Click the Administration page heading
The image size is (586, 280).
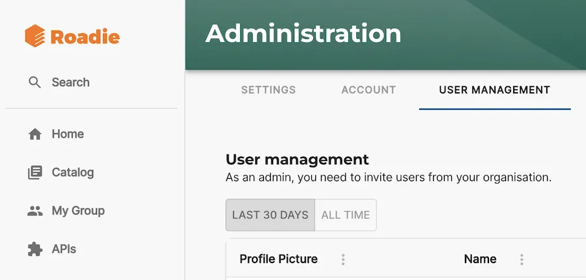303,34
